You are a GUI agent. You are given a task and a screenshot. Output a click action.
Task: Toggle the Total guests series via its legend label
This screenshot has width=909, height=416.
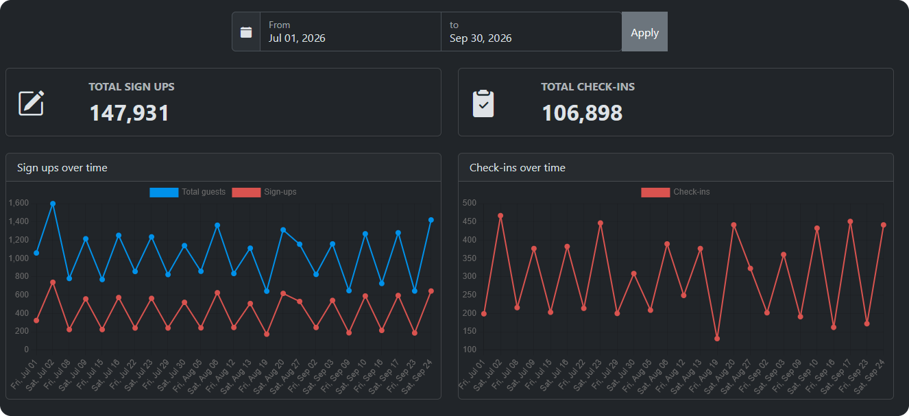pyautogui.click(x=204, y=192)
